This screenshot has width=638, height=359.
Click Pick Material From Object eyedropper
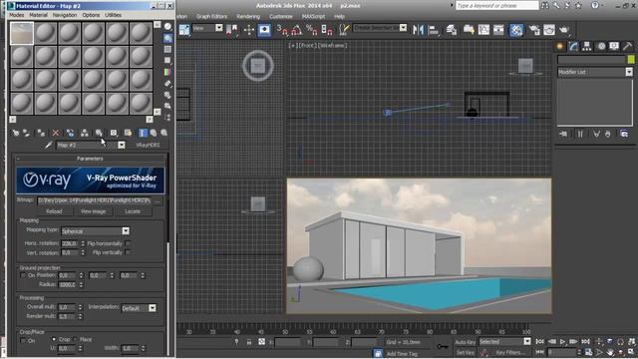49,145
